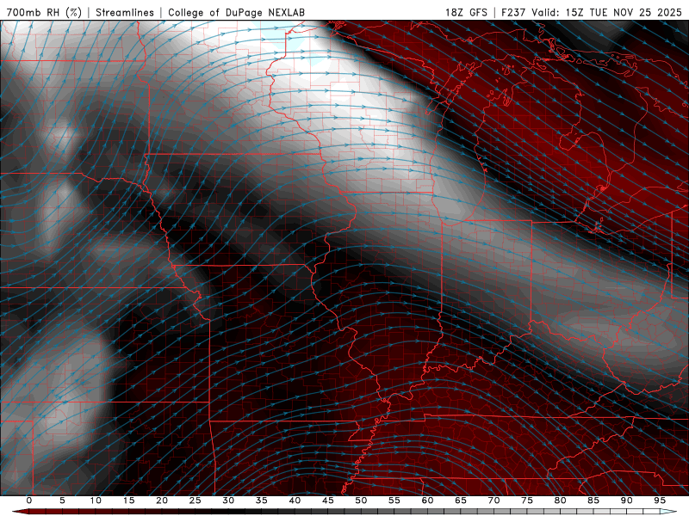Select 'Valid: 15Z TUE NOV 25 2025' text
The image size is (689, 516).
coord(606,12)
